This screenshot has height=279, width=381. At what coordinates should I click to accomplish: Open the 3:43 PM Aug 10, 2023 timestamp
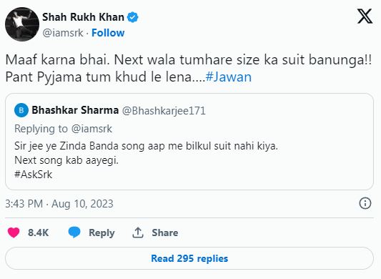coord(59,204)
